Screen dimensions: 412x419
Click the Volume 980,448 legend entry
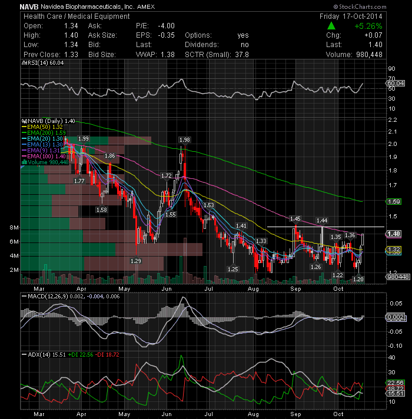pos(45,162)
